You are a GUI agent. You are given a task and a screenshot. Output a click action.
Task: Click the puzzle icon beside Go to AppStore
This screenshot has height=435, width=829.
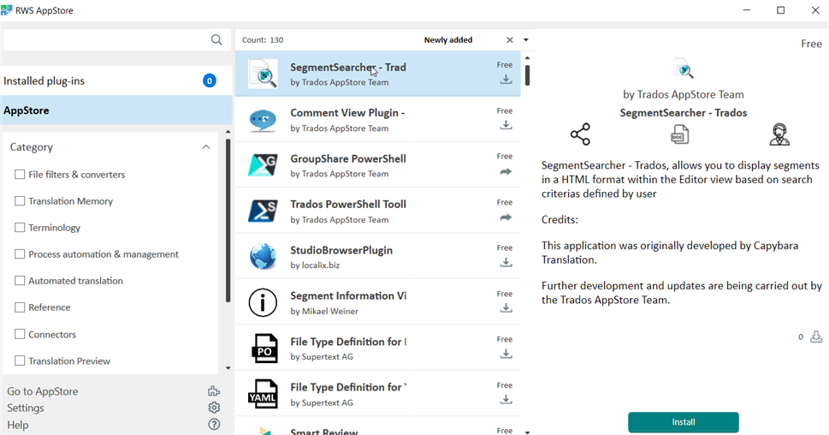coord(214,391)
